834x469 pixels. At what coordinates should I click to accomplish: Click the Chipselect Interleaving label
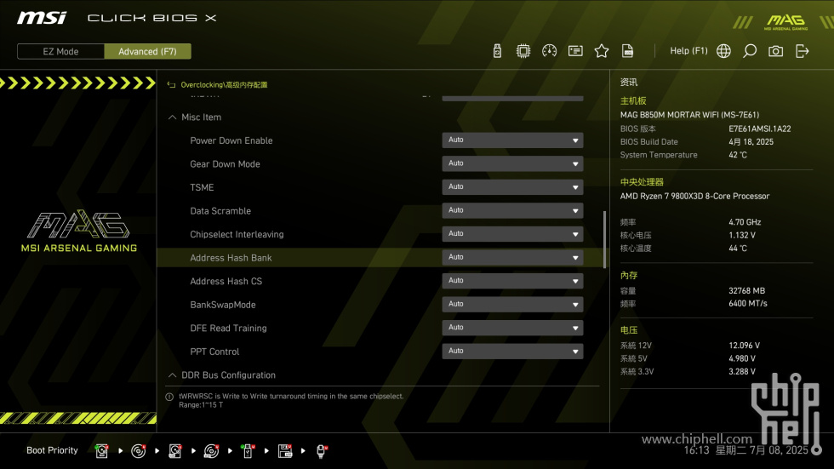coord(237,235)
